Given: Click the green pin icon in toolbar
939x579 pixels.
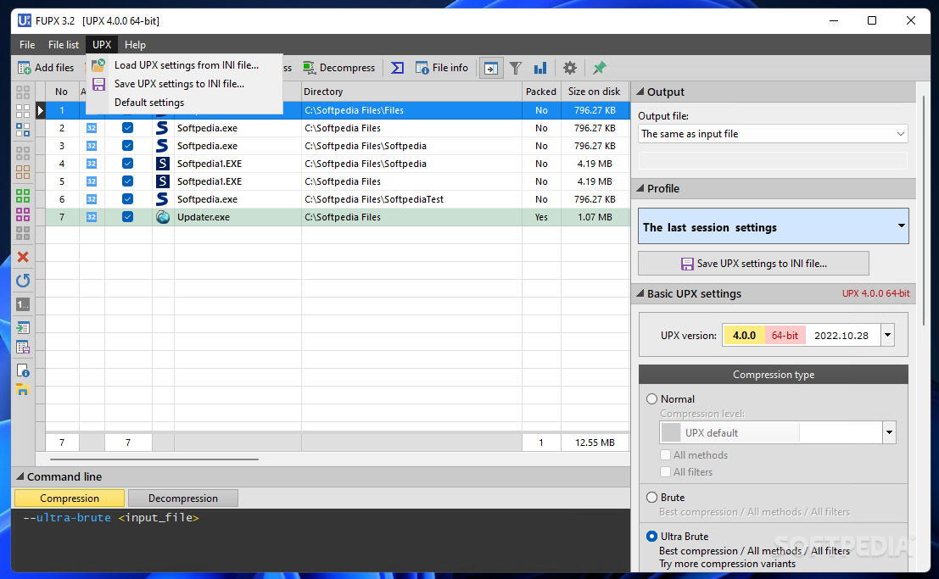Looking at the screenshot, I should coord(599,68).
